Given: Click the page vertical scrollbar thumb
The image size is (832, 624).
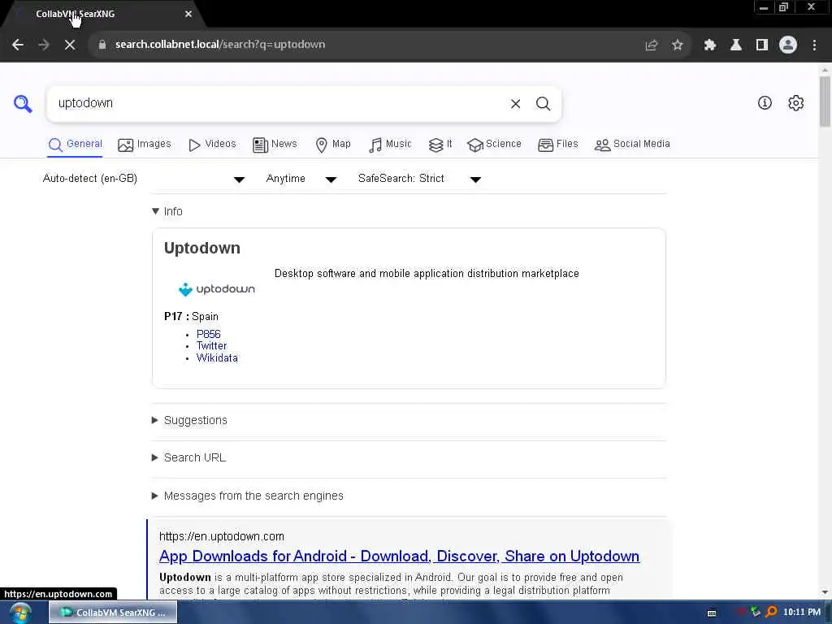Looking at the screenshot, I should pos(825,102).
